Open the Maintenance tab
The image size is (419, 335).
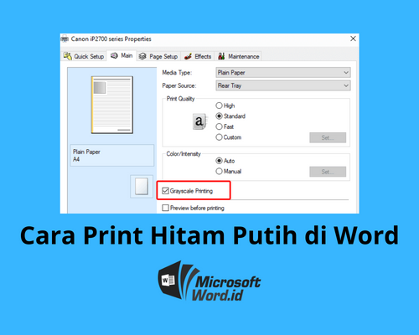click(238, 56)
